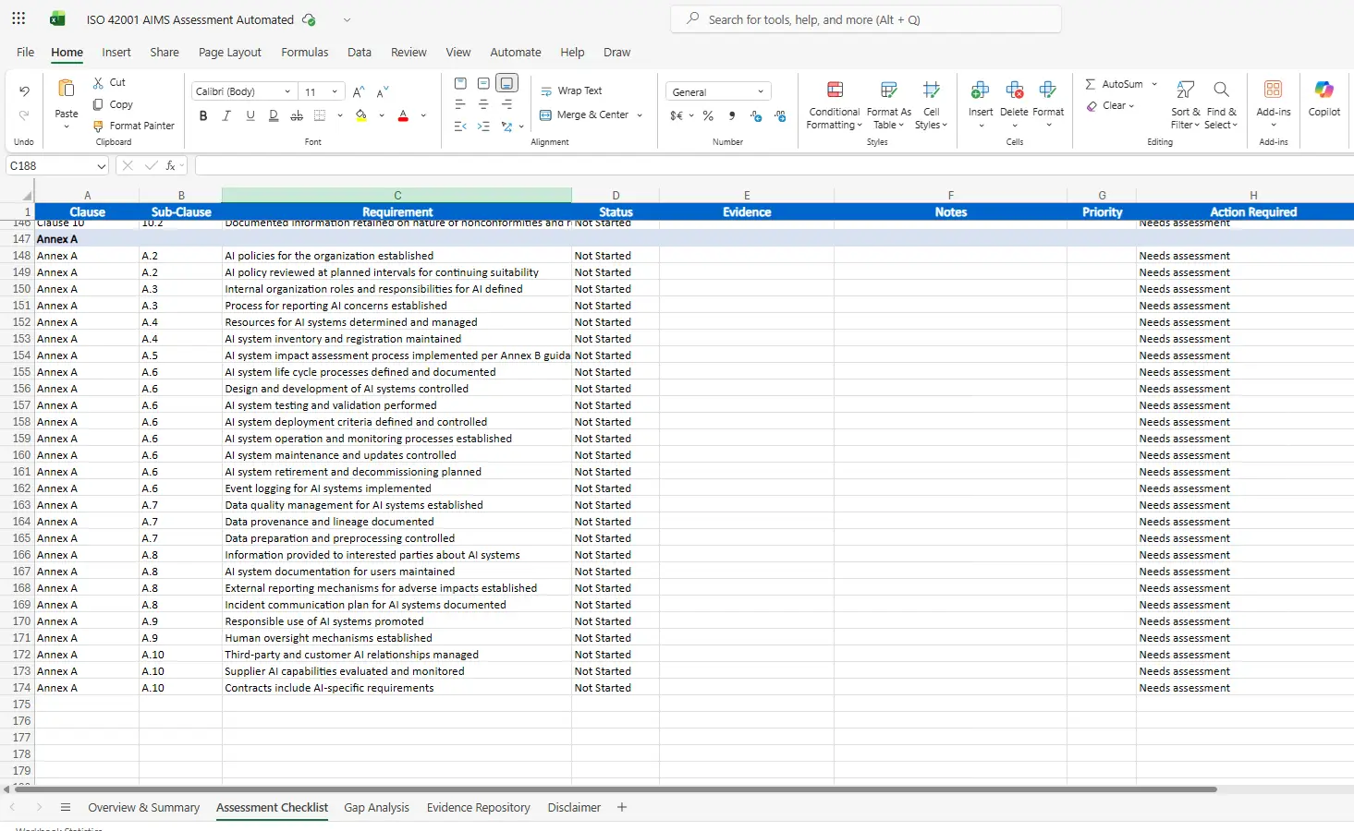The height and width of the screenshot is (831, 1354).
Task: Open the Calibri font name dropdown
Action: click(287, 91)
